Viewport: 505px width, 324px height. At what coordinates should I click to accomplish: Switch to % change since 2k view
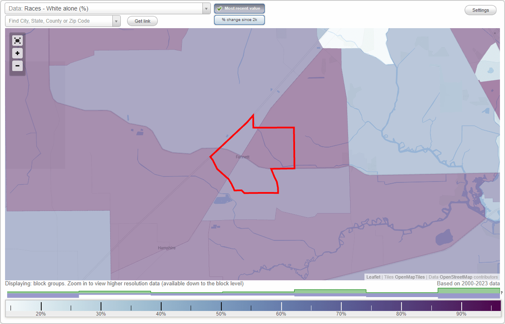(239, 19)
